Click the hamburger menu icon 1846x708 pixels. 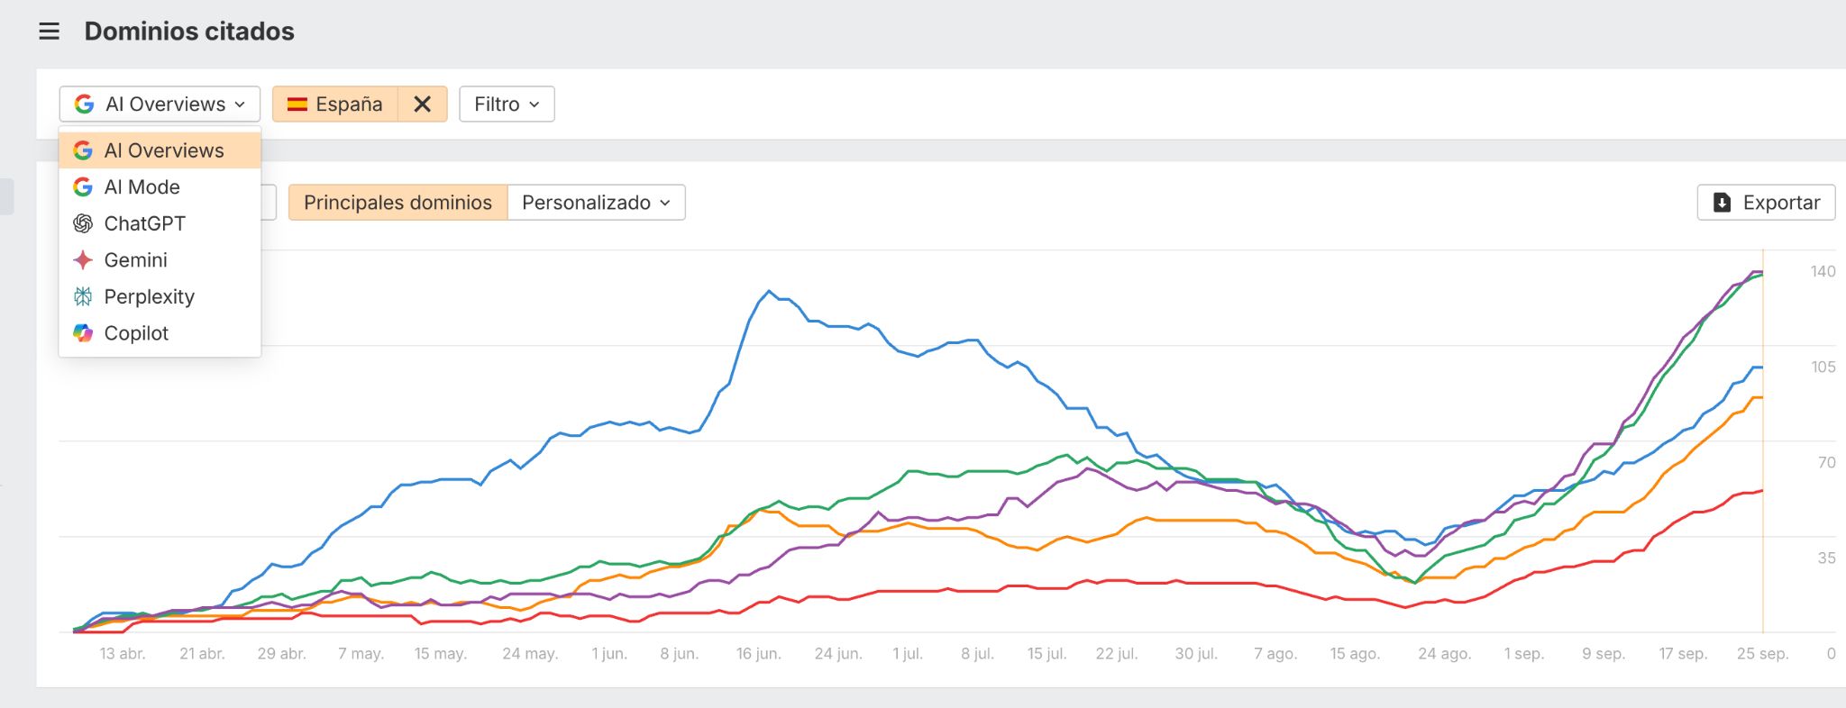[x=49, y=31]
